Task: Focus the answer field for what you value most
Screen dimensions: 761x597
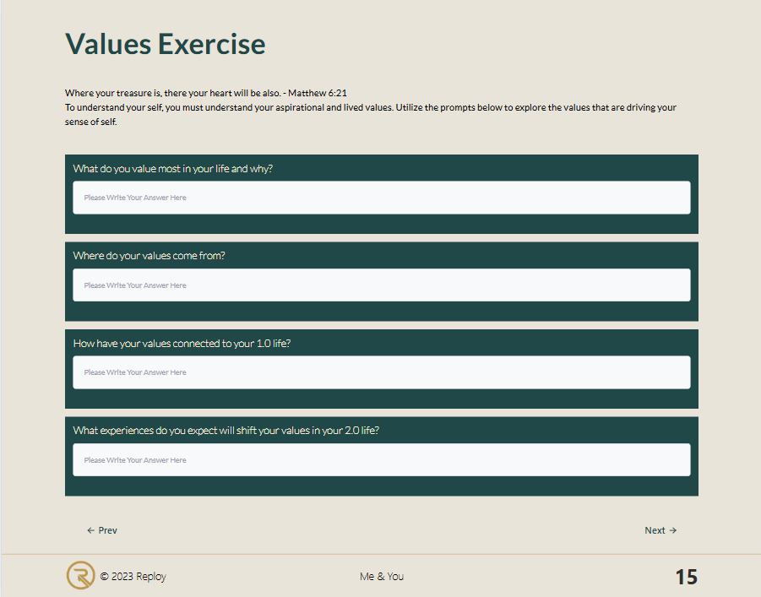Action: point(381,198)
